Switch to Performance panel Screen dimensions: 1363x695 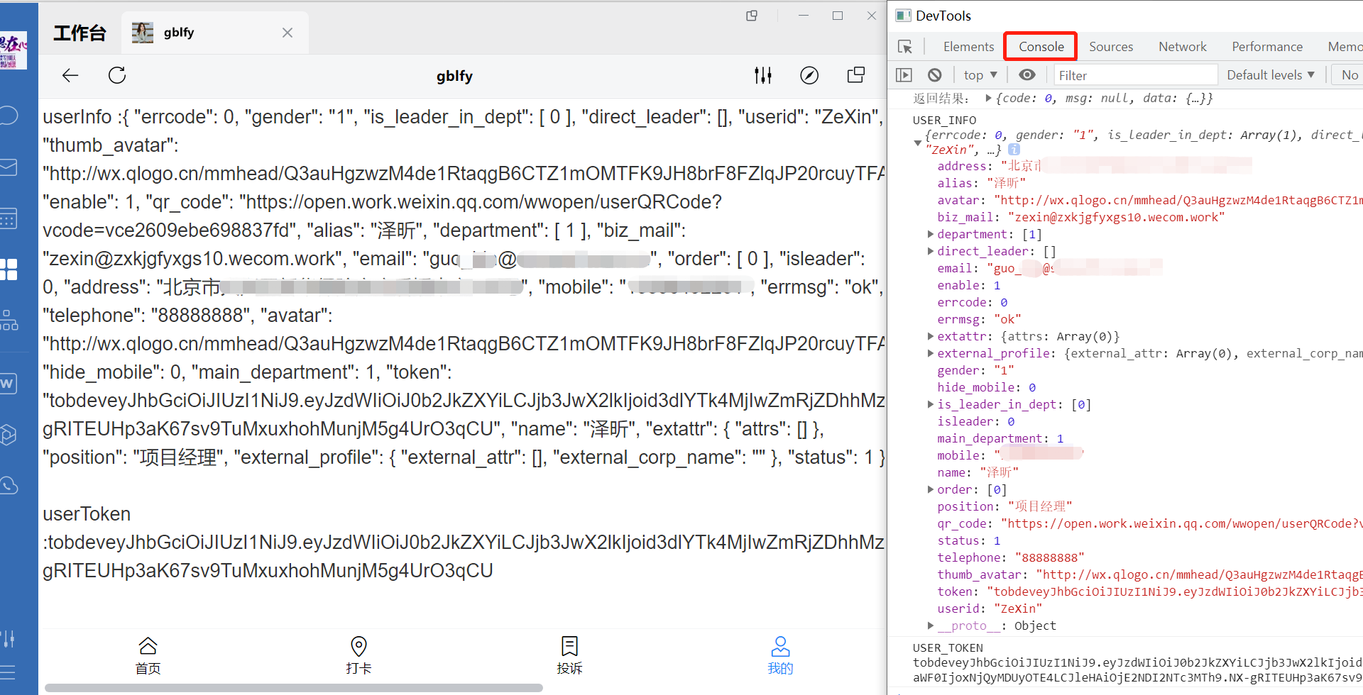(1267, 47)
